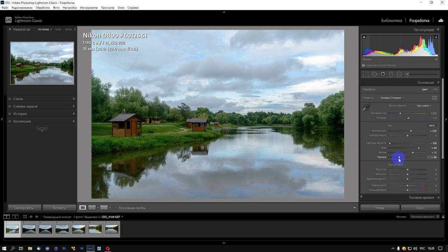Select the red eye correction tool
448x252 pixels.
(383, 74)
